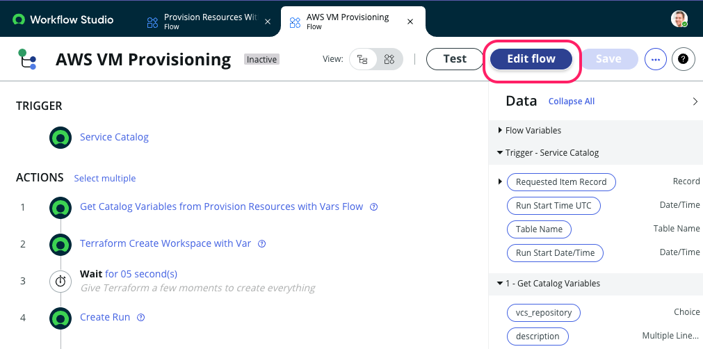Collapse 1 - Get Catalog Variables section
This screenshot has height=349, width=703.
tap(500, 283)
